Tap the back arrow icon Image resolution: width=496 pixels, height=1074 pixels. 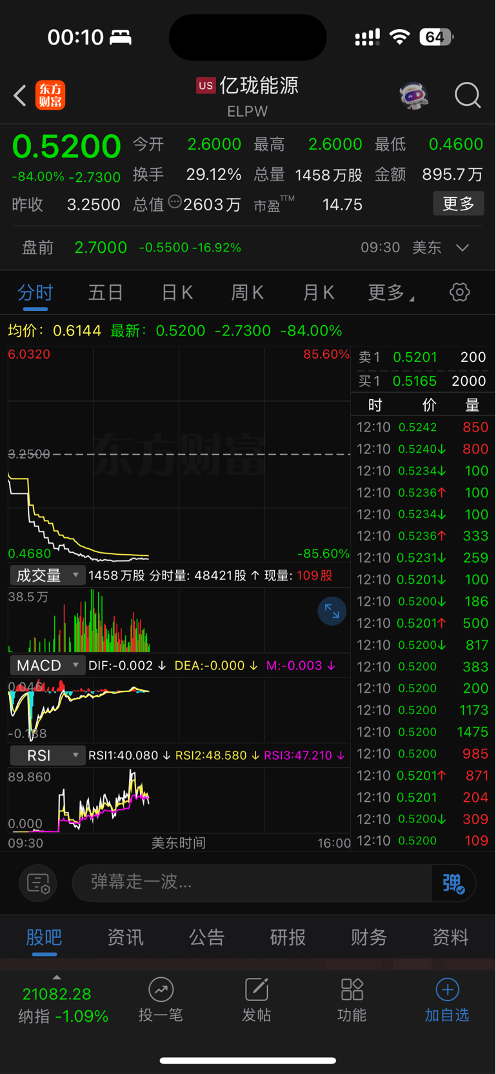point(20,95)
